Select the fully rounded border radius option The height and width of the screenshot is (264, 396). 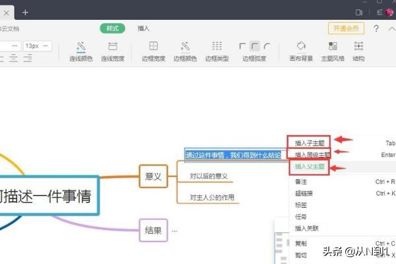click(x=267, y=46)
